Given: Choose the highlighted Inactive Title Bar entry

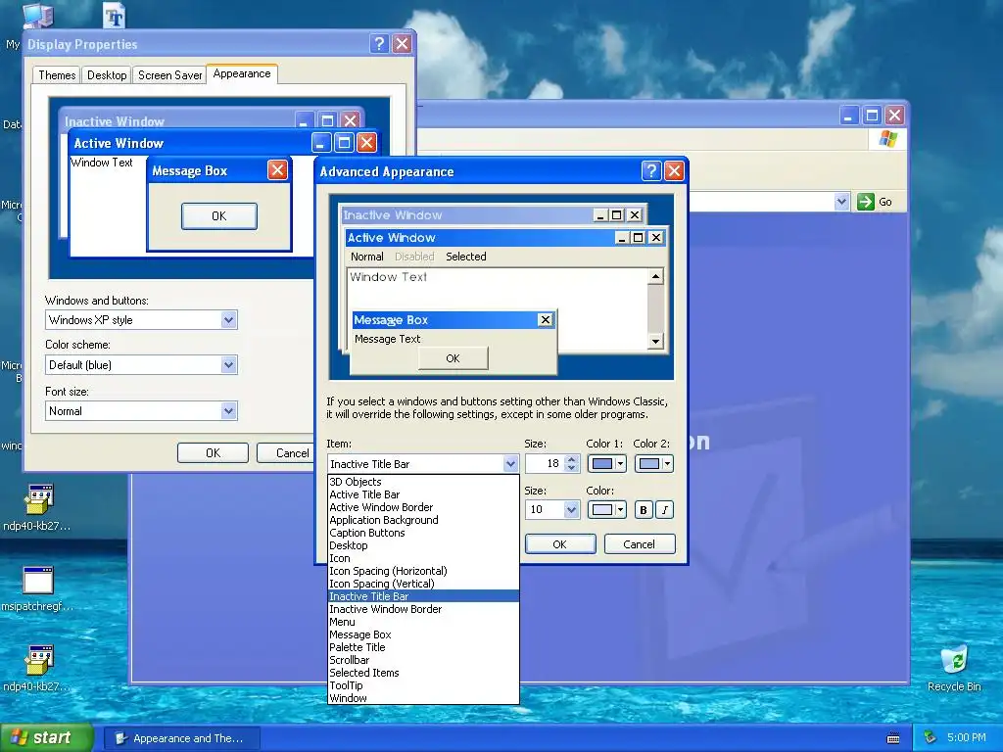Looking at the screenshot, I should pos(423,596).
